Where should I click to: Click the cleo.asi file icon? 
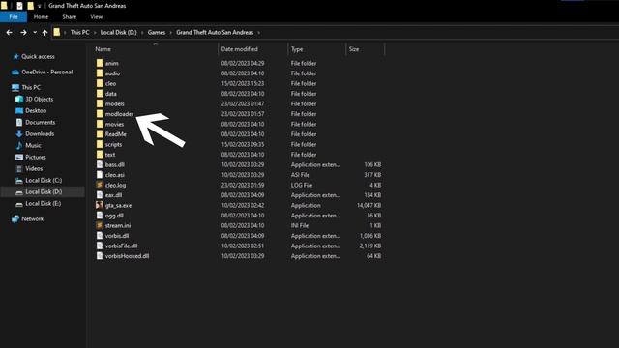(100, 175)
